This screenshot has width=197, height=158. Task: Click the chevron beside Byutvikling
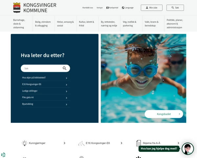point(66,104)
